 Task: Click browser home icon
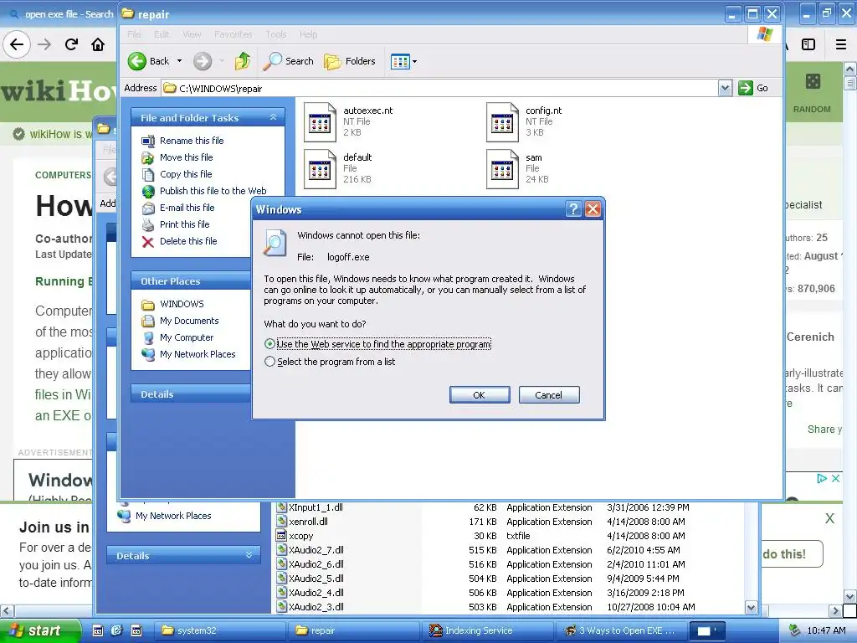[98, 44]
